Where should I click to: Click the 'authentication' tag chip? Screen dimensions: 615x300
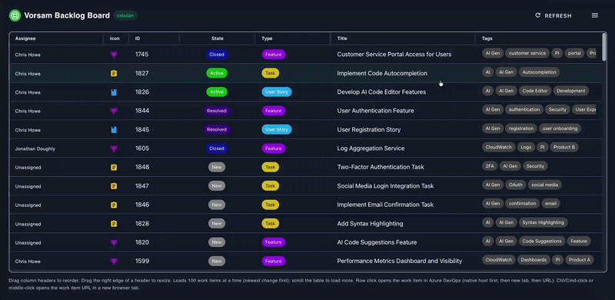click(x=524, y=109)
